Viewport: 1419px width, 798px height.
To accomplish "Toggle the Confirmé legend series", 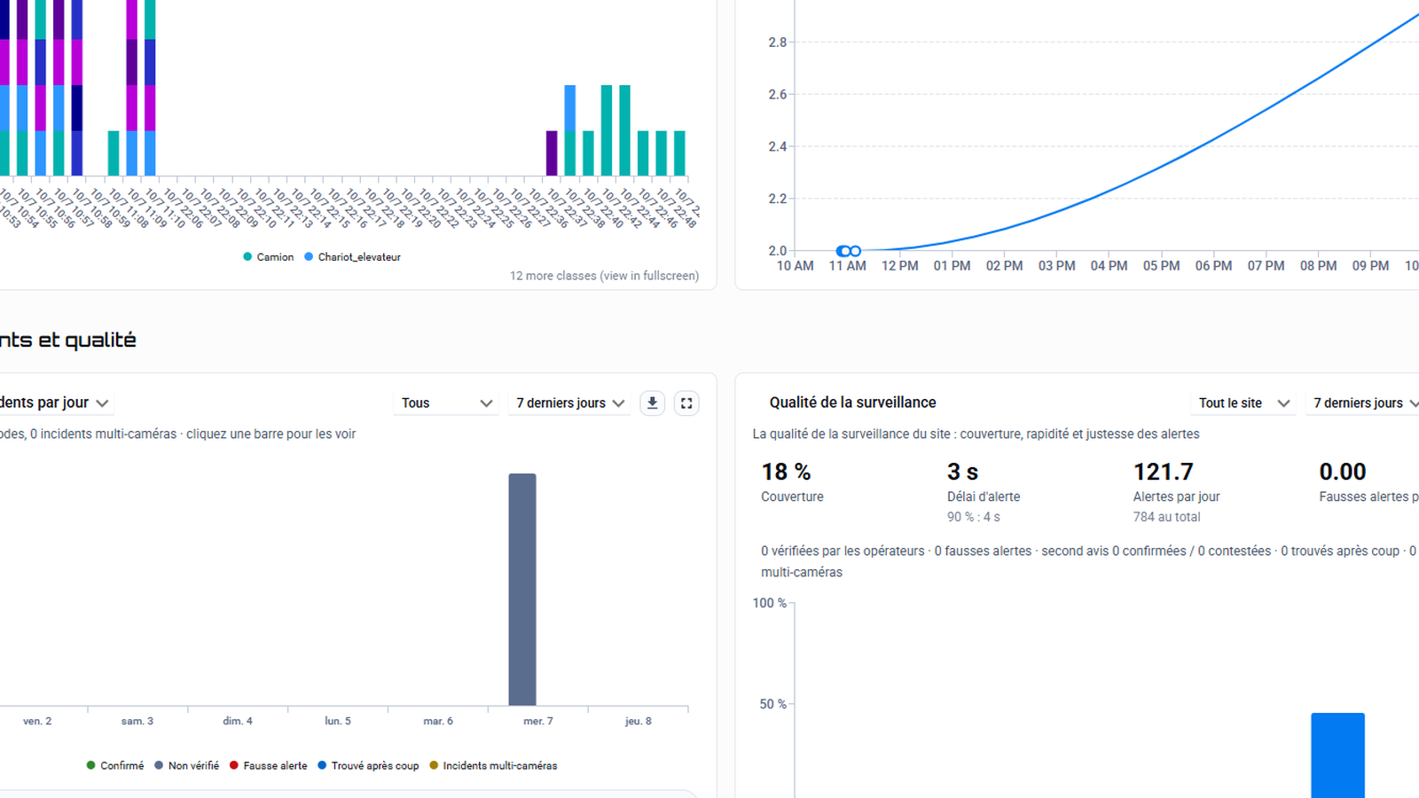I will click(115, 765).
